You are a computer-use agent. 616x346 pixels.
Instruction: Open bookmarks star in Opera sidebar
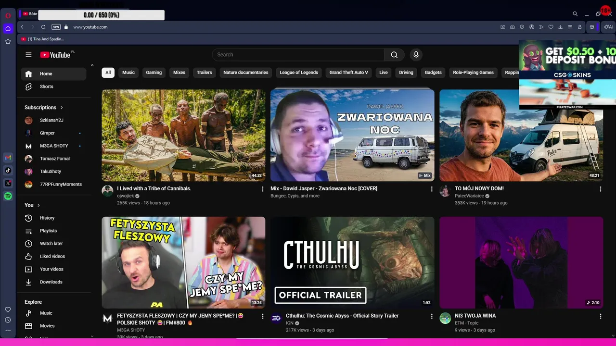pyautogui.click(x=8, y=41)
